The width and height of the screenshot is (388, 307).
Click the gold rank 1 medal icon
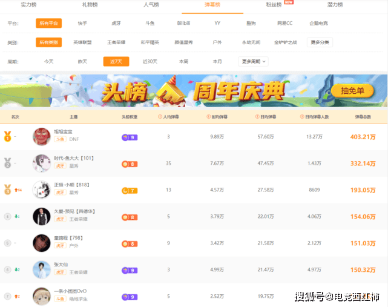[x=8, y=136]
